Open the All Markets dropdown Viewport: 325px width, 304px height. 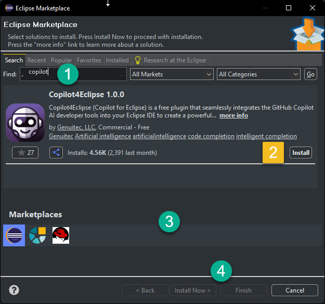(x=172, y=74)
